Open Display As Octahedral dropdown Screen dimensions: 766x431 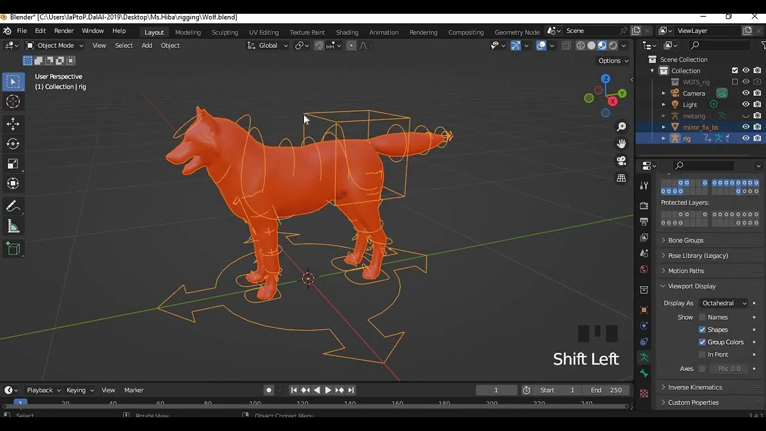point(723,303)
